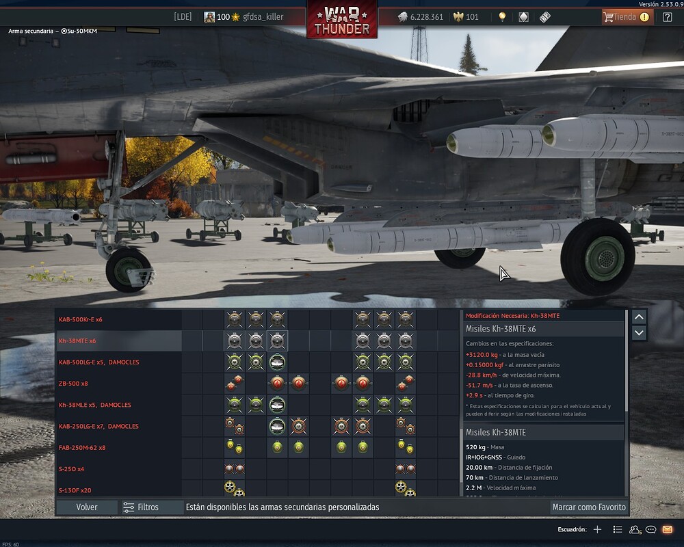Screen dimensions: 684x547
Task: Open the battle pass ticket icon
Action: (545, 17)
